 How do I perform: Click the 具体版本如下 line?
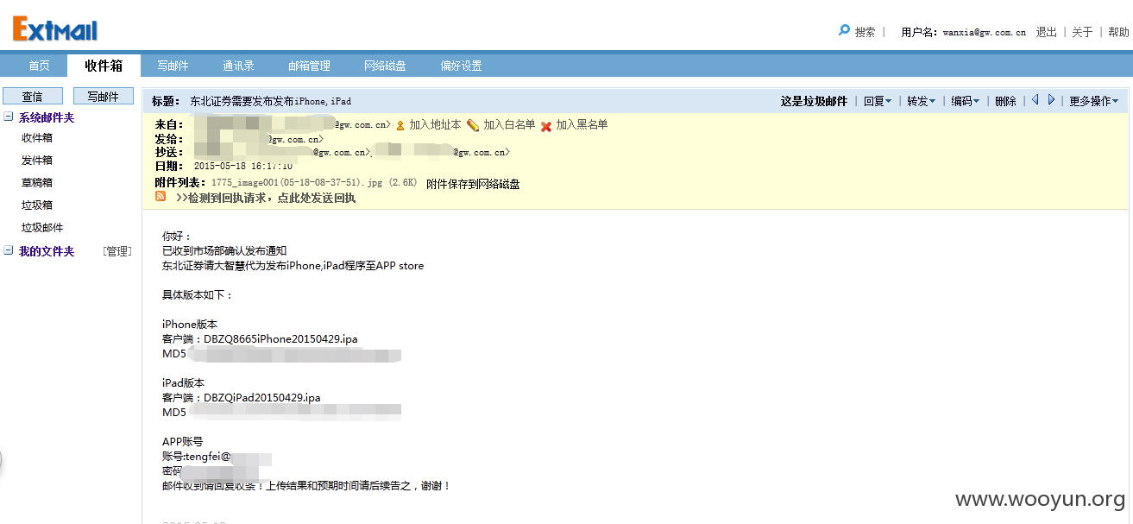(x=198, y=295)
